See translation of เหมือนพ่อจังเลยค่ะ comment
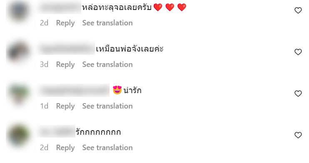 (107, 64)
